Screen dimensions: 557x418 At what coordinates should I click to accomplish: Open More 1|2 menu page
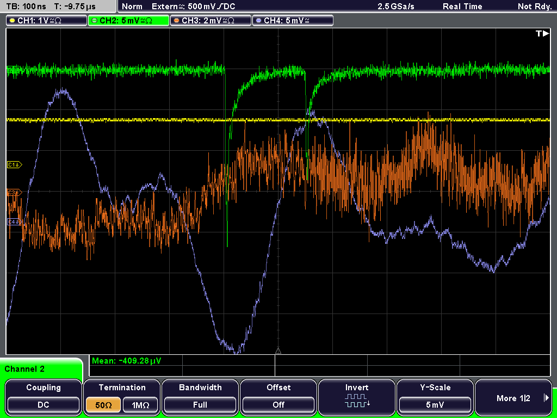(513, 398)
